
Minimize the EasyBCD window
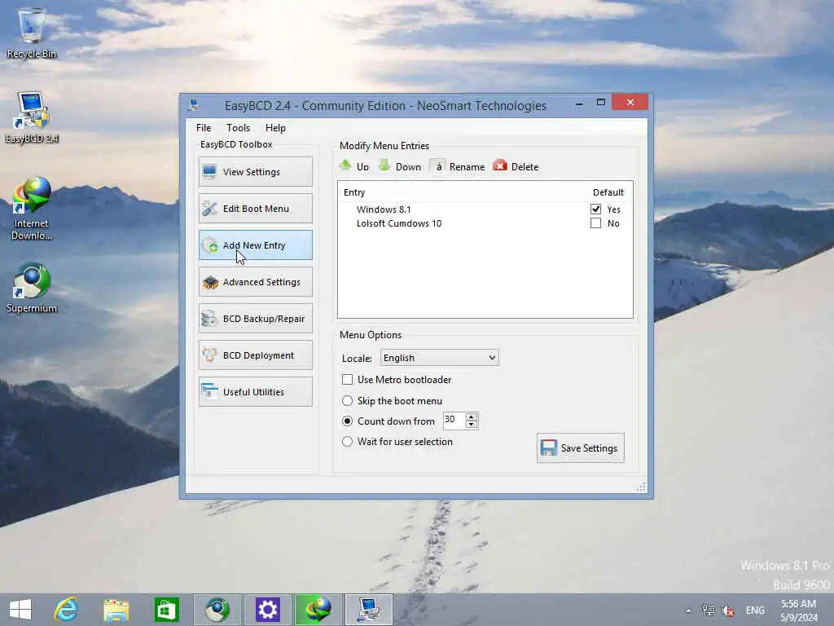pyautogui.click(x=579, y=104)
